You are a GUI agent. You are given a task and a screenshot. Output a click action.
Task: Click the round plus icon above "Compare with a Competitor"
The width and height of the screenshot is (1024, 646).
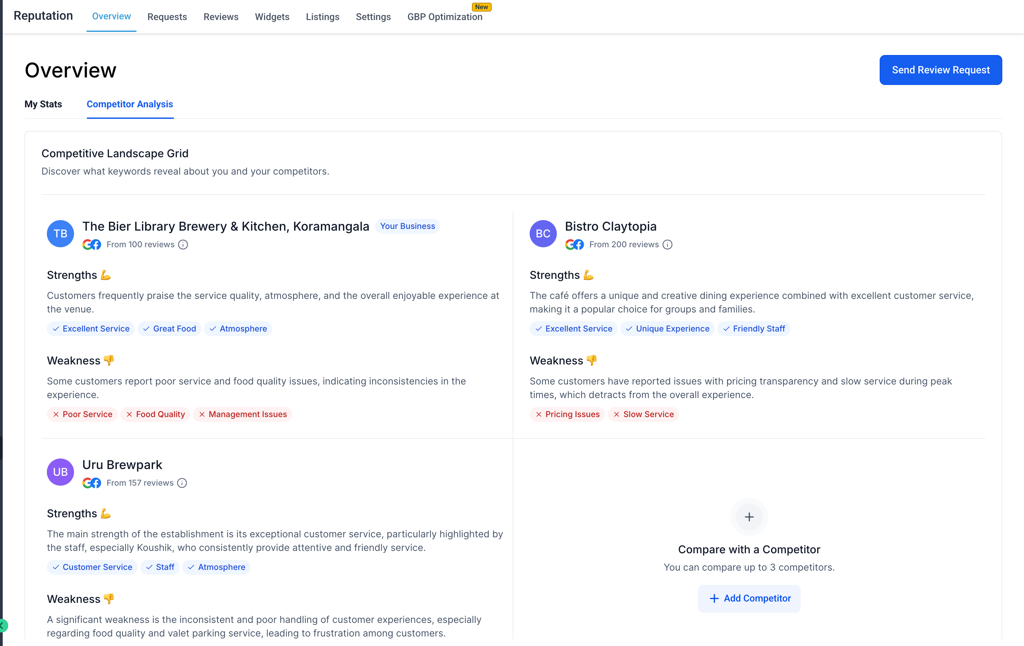[749, 517]
